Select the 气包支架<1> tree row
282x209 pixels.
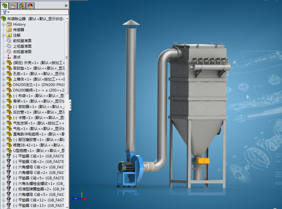point(36,123)
